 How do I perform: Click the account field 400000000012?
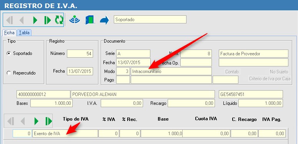click(x=43, y=94)
